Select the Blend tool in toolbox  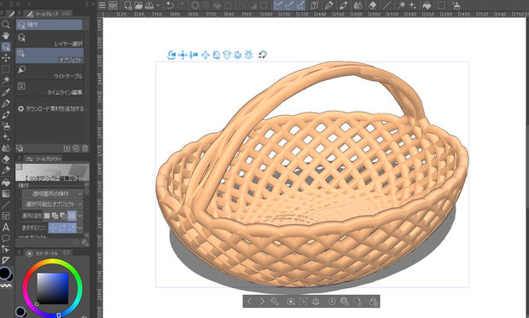click(x=6, y=148)
